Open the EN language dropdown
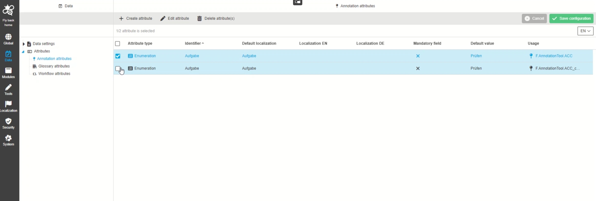Image resolution: width=596 pixels, height=201 pixels. (585, 31)
